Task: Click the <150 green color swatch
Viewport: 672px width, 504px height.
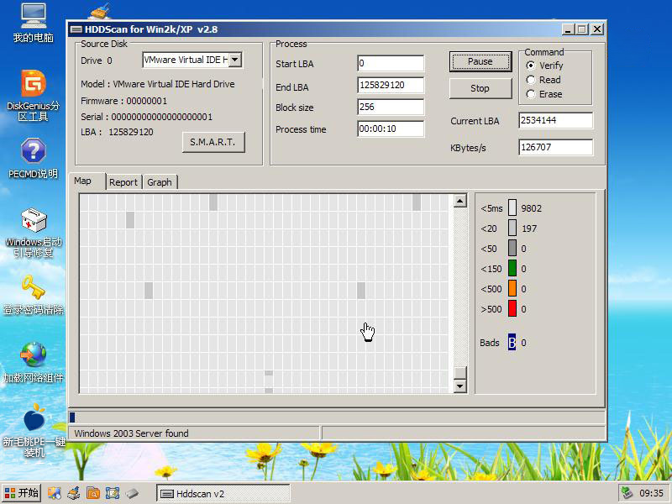Action: 512,268
